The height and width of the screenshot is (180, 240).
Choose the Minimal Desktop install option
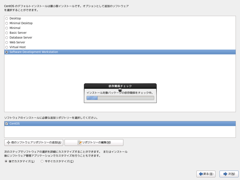pyautogui.click(x=7, y=23)
